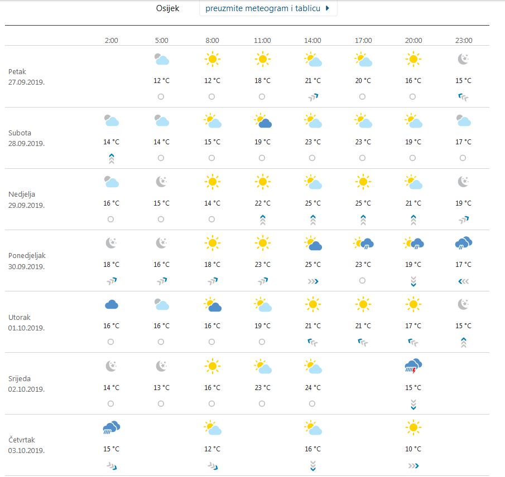
Task: Click the sun with dark cloud on Subota 11:00
Action: point(262,120)
